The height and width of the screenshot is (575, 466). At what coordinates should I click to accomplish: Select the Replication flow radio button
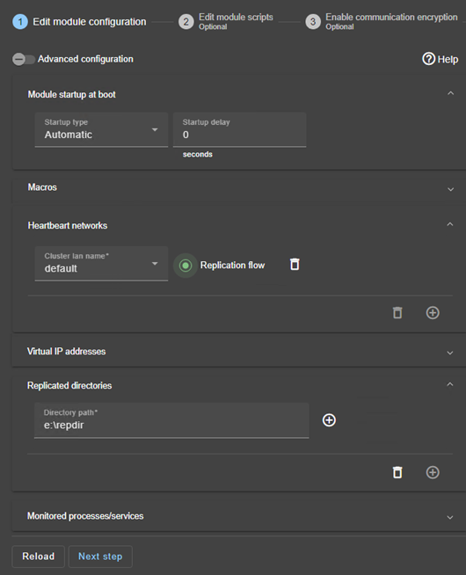pos(186,266)
